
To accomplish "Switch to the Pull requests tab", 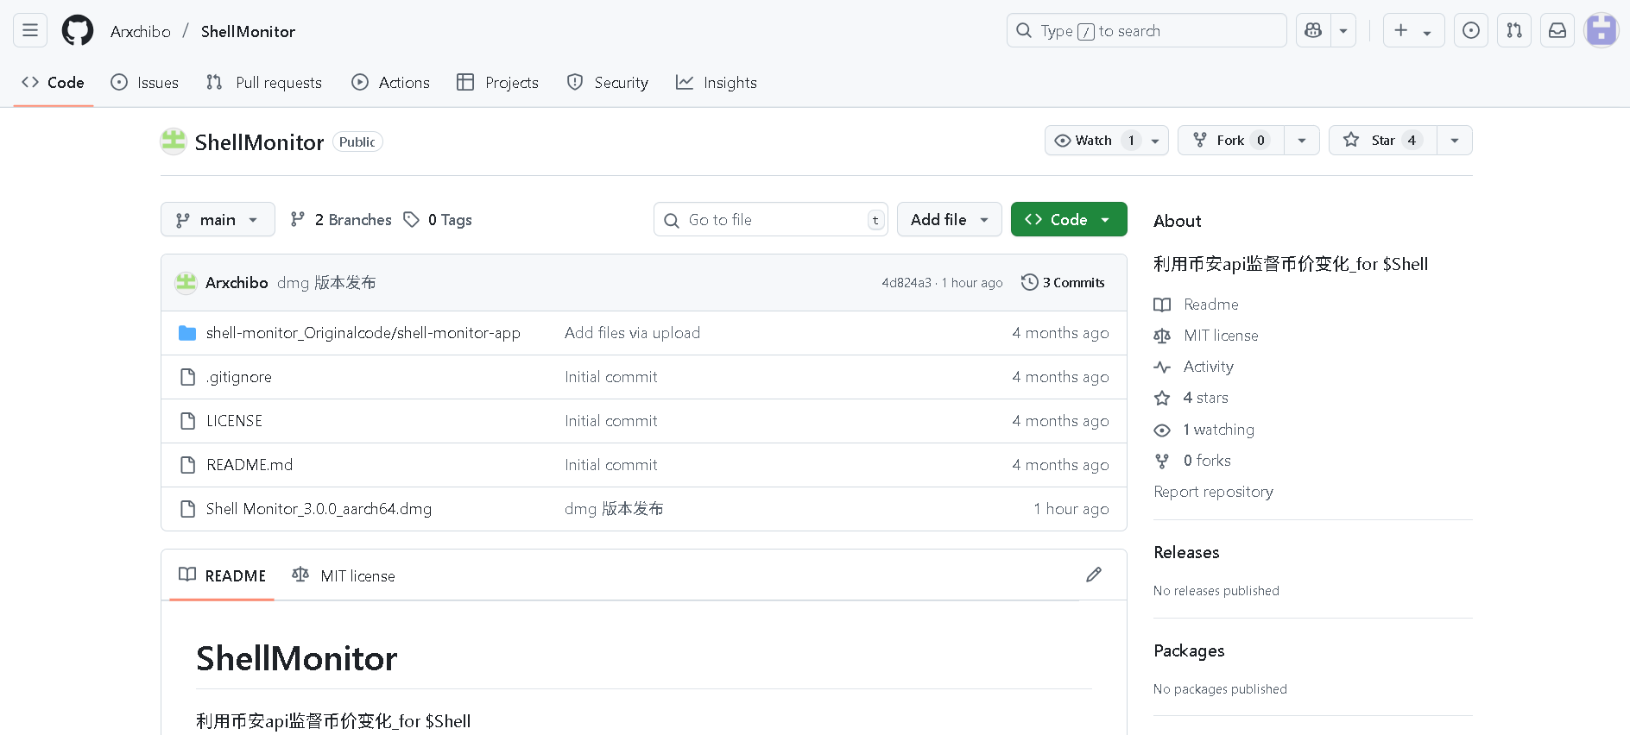I will click(x=264, y=83).
